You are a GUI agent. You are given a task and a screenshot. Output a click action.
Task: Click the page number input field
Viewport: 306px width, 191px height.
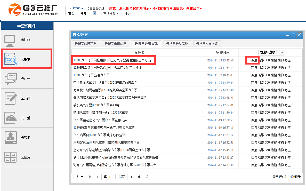pyautogui.click(x=111, y=177)
